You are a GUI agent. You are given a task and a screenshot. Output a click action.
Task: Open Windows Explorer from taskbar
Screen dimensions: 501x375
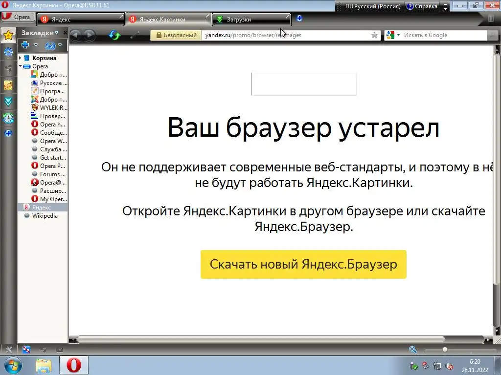point(44,365)
